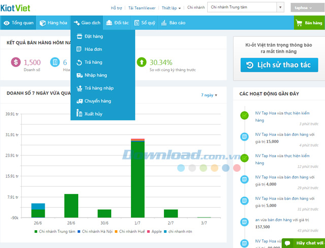The width and height of the screenshot is (325, 248).
Task: Click the Xuất hủy trash icon
Action: point(79,114)
